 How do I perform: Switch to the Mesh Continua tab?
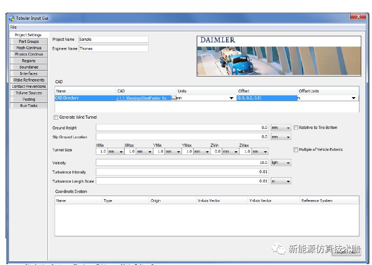pos(29,48)
